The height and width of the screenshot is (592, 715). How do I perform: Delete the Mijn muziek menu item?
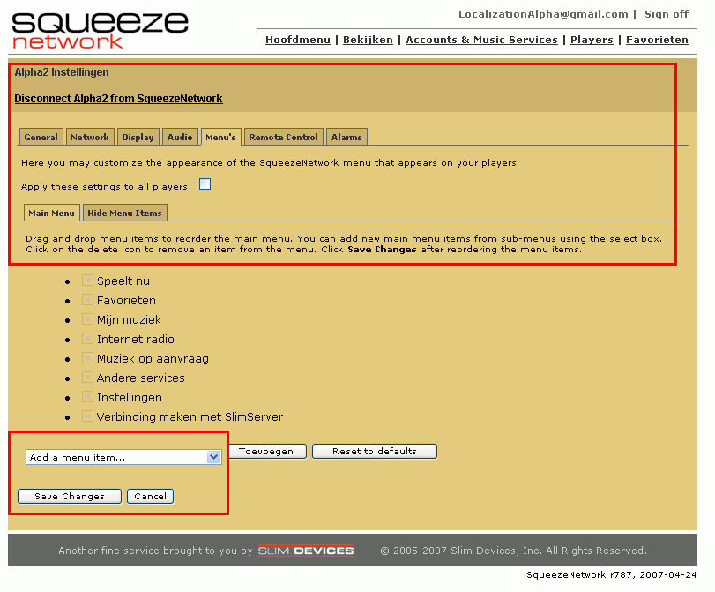[87, 319]
